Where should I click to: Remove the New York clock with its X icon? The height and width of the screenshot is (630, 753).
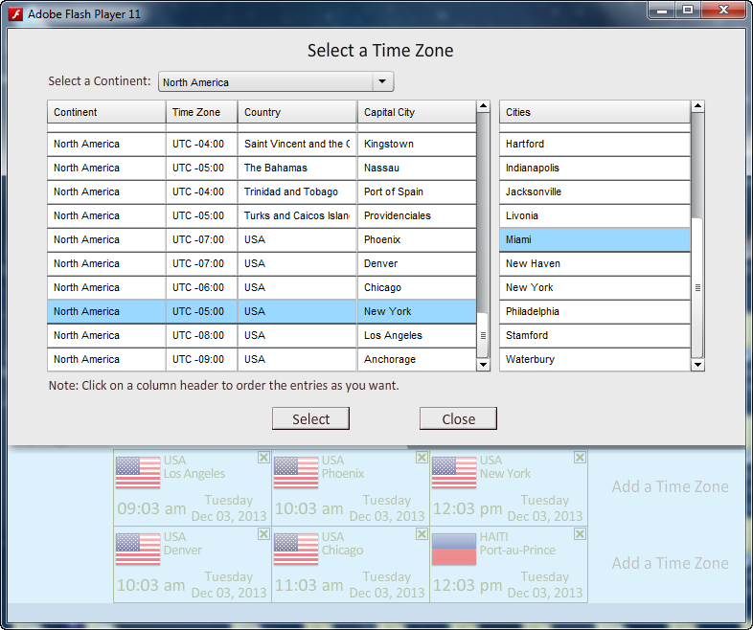[580, 458]
